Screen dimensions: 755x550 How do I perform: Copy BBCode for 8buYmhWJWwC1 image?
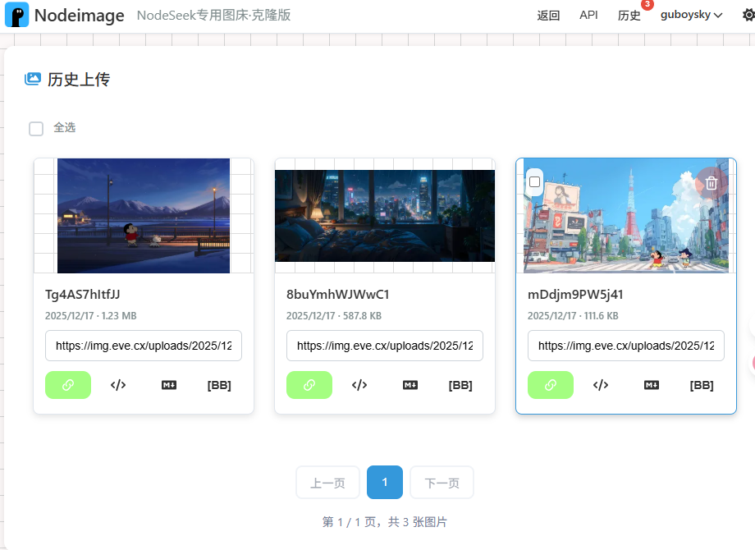click(460, 385)
